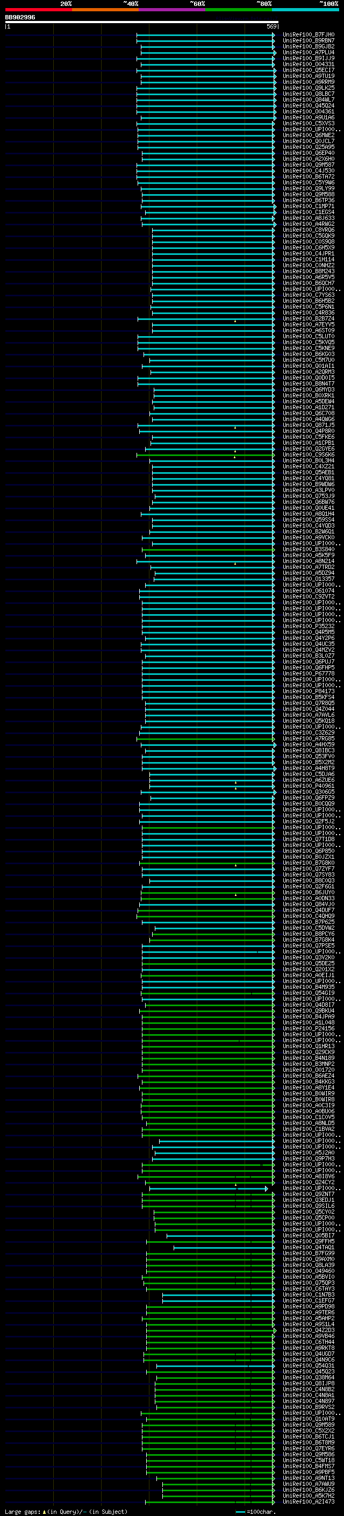344x1516 pixels.
Task: Select the UniRef100_C1MP71 entry
Action: [x=308, y=206]
